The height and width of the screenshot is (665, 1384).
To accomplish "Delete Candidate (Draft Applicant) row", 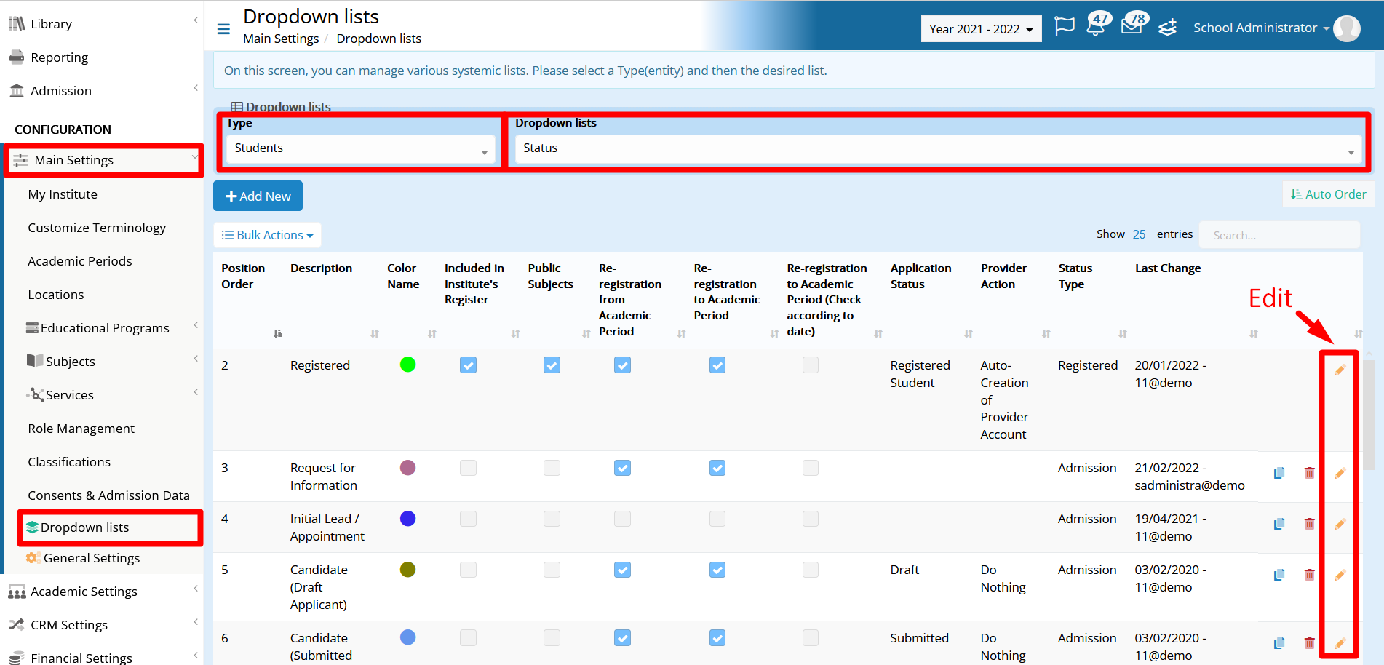I will pyautogui.click(x=1309, y=575).
